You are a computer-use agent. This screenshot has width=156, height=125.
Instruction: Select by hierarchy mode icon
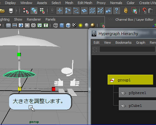pyautogui.click(x=26, y=11)
